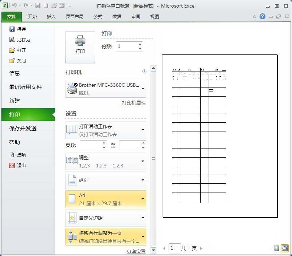
Task: Click the quick access Save diskette icon
Action: [38, 5]
